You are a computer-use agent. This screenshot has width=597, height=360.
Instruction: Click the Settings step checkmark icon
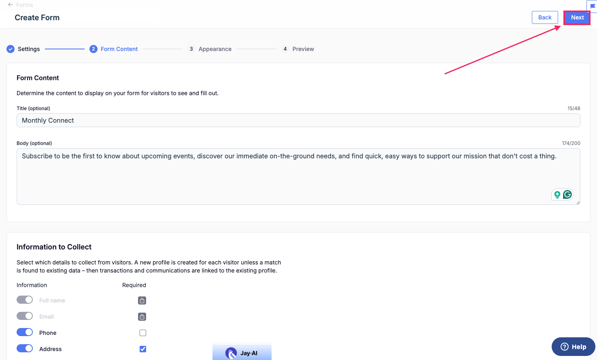tap(11, 49)
